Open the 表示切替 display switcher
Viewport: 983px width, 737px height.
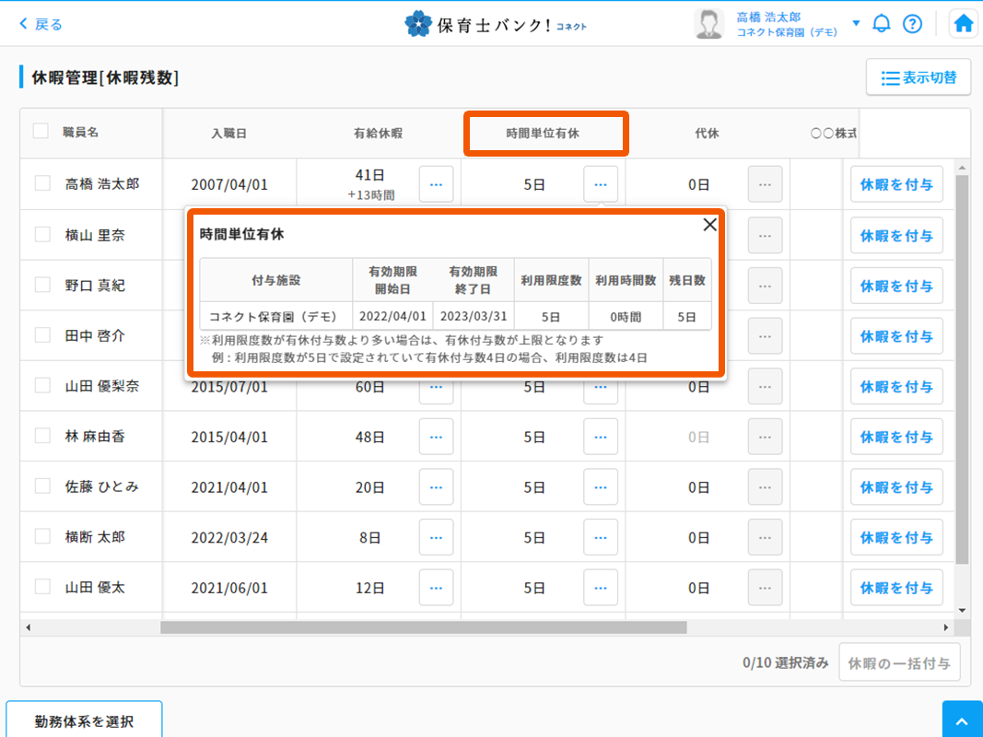point(918,77)
